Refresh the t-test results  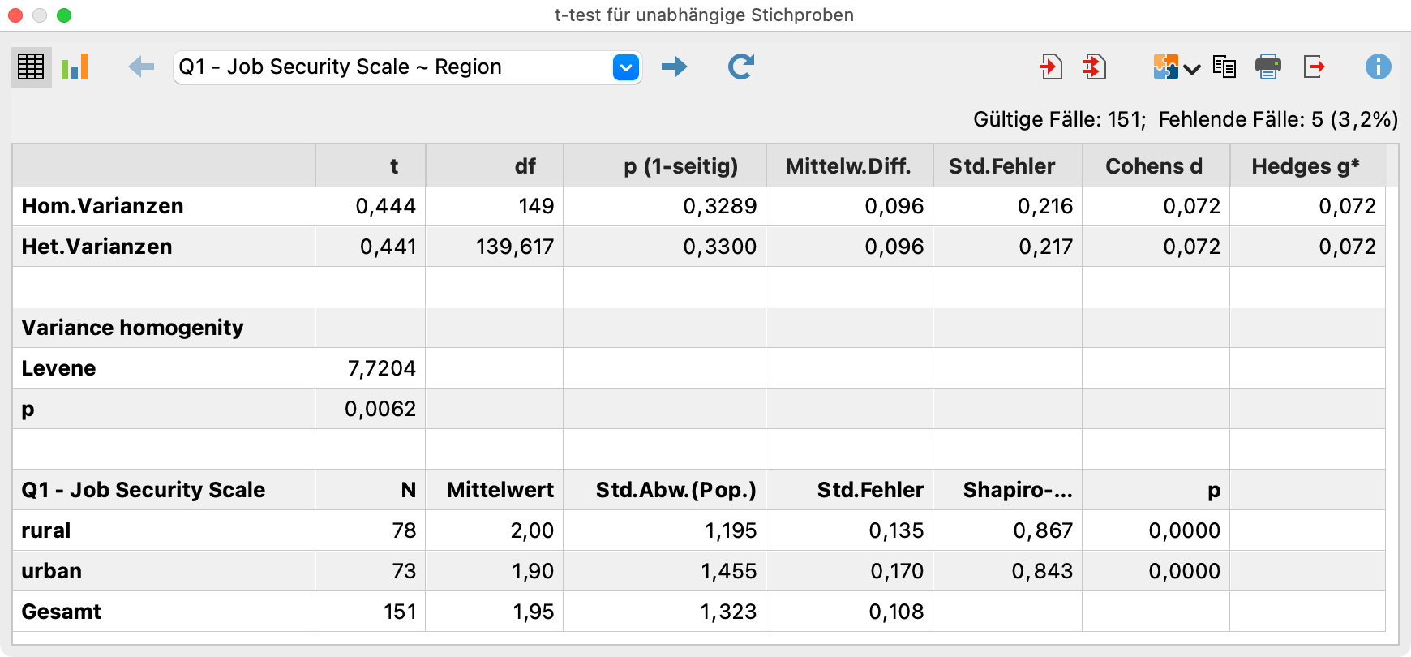(x=740, y=67)
